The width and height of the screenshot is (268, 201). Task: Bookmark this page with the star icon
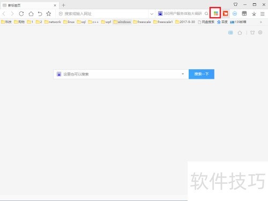pos(49,13)
